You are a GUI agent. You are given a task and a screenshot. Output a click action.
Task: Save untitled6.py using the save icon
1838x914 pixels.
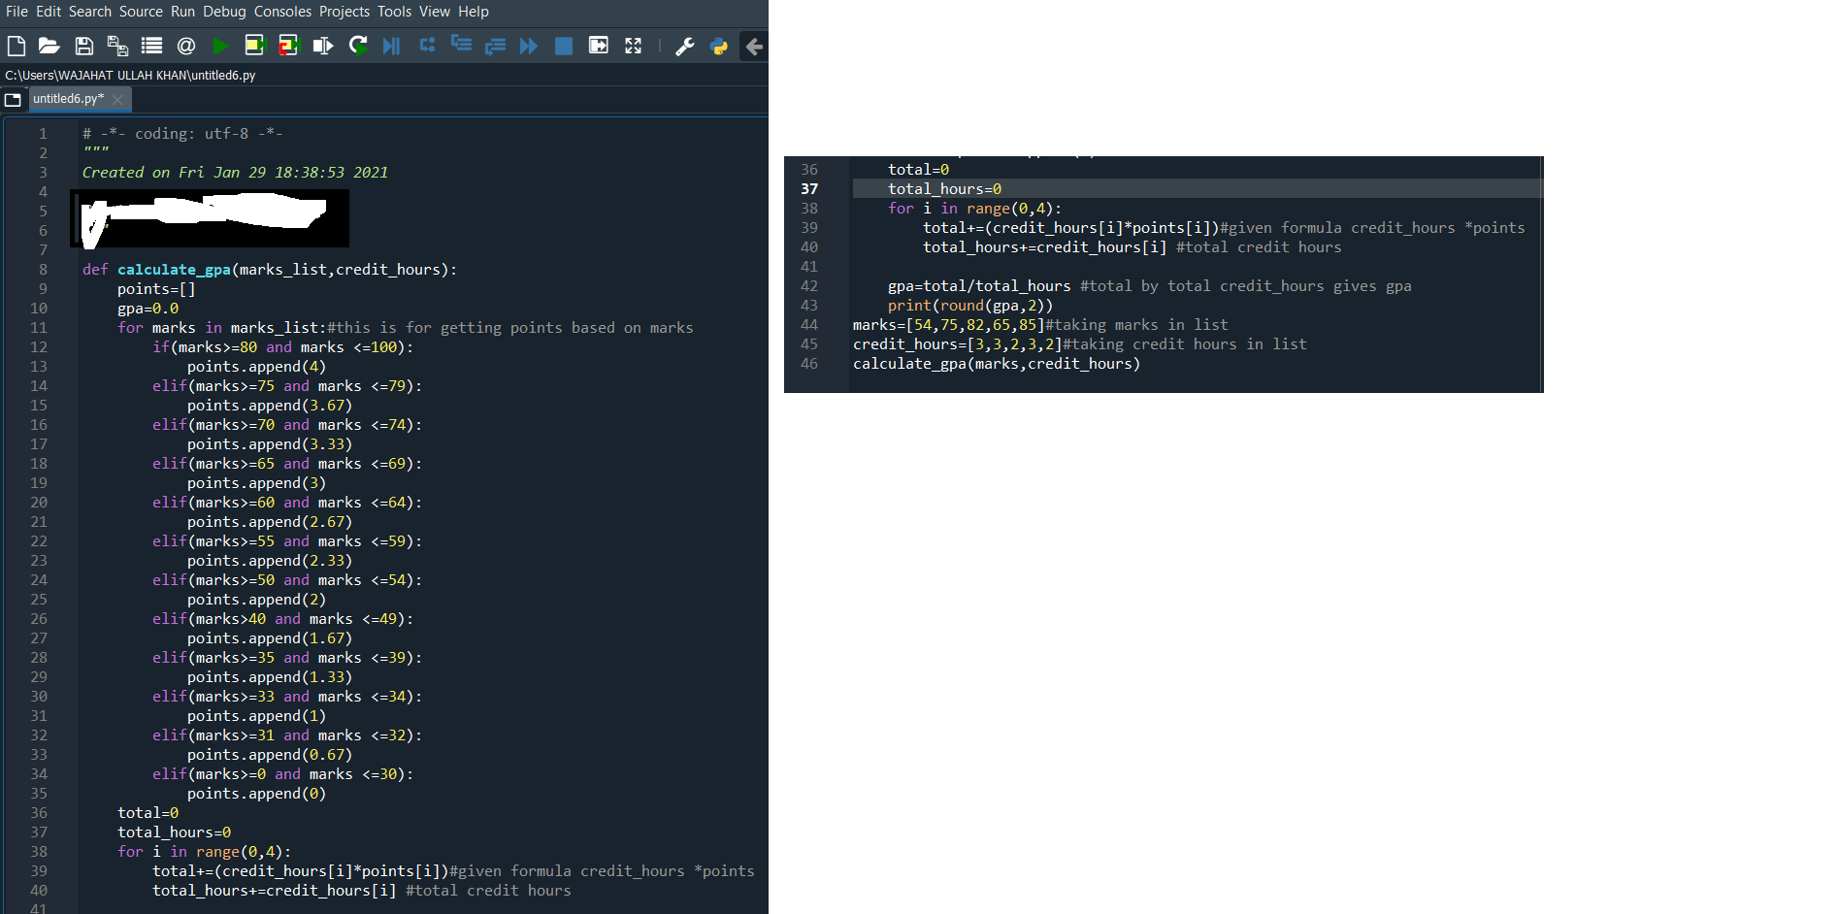83,46
